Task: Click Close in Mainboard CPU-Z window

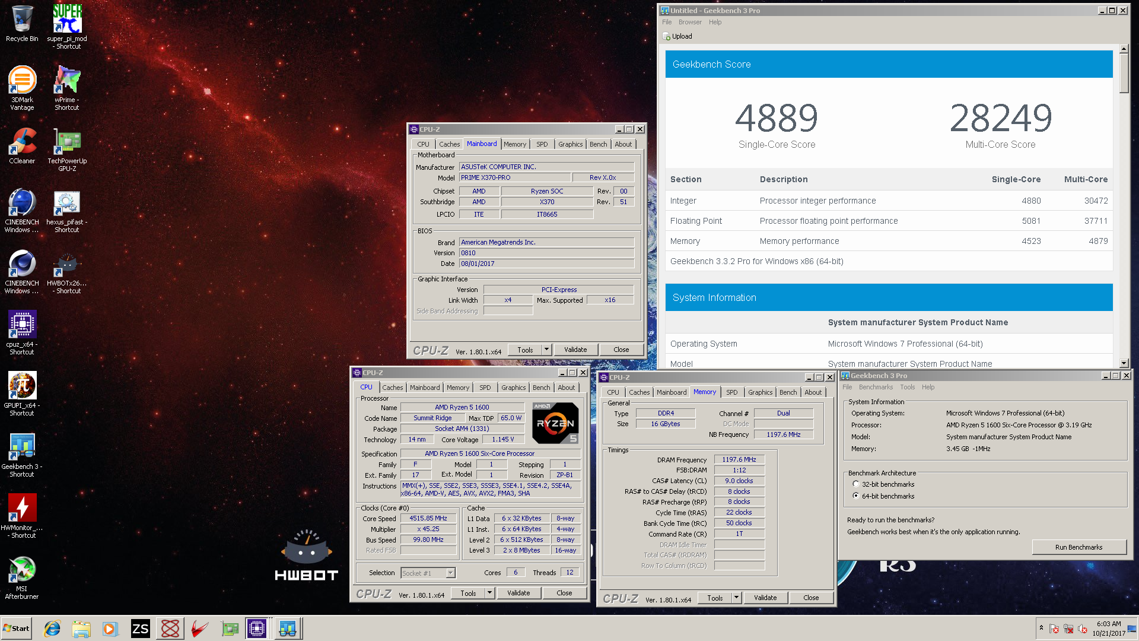Action: click(x=621, y=350)
